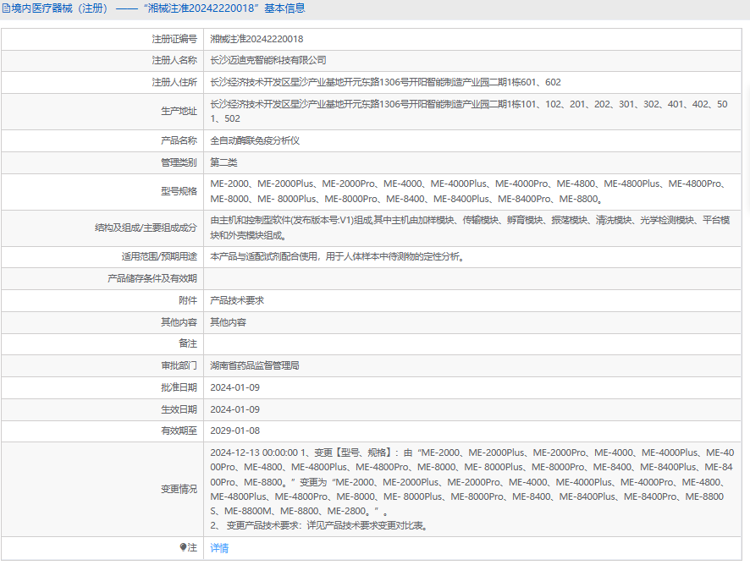Click the 注册人名称 row label
Screen dimensions: 750x565
[174, 60]
